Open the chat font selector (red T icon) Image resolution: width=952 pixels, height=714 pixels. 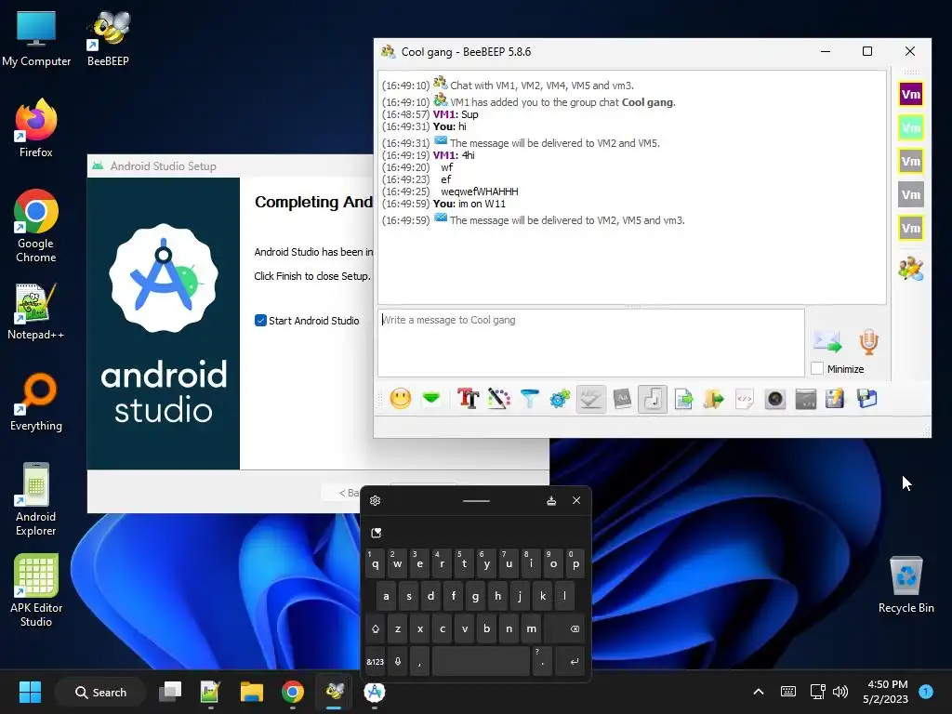(469, 399)
